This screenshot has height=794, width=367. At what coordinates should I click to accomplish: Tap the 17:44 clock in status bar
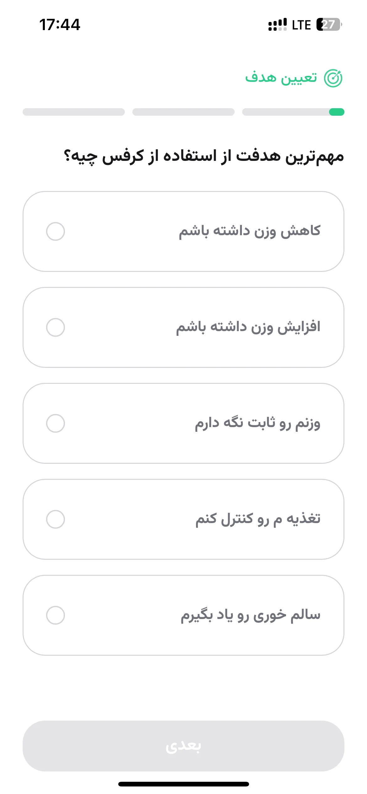60,24
